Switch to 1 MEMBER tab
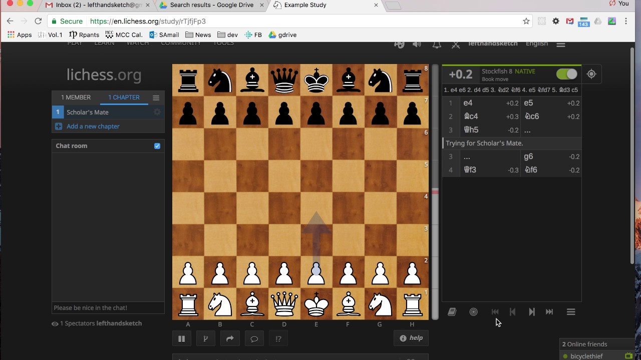The image size is (641, 360). click(76, 97)
